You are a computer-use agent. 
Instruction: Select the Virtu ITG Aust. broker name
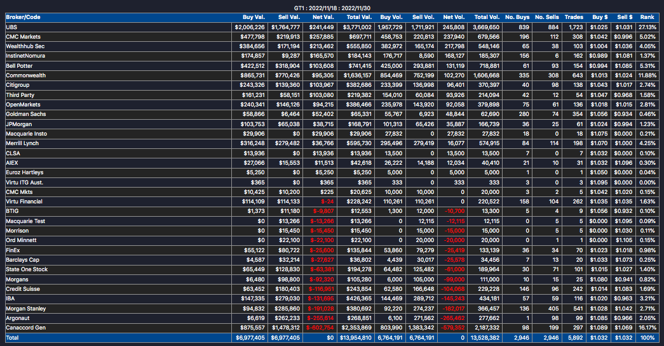(25, 183)
